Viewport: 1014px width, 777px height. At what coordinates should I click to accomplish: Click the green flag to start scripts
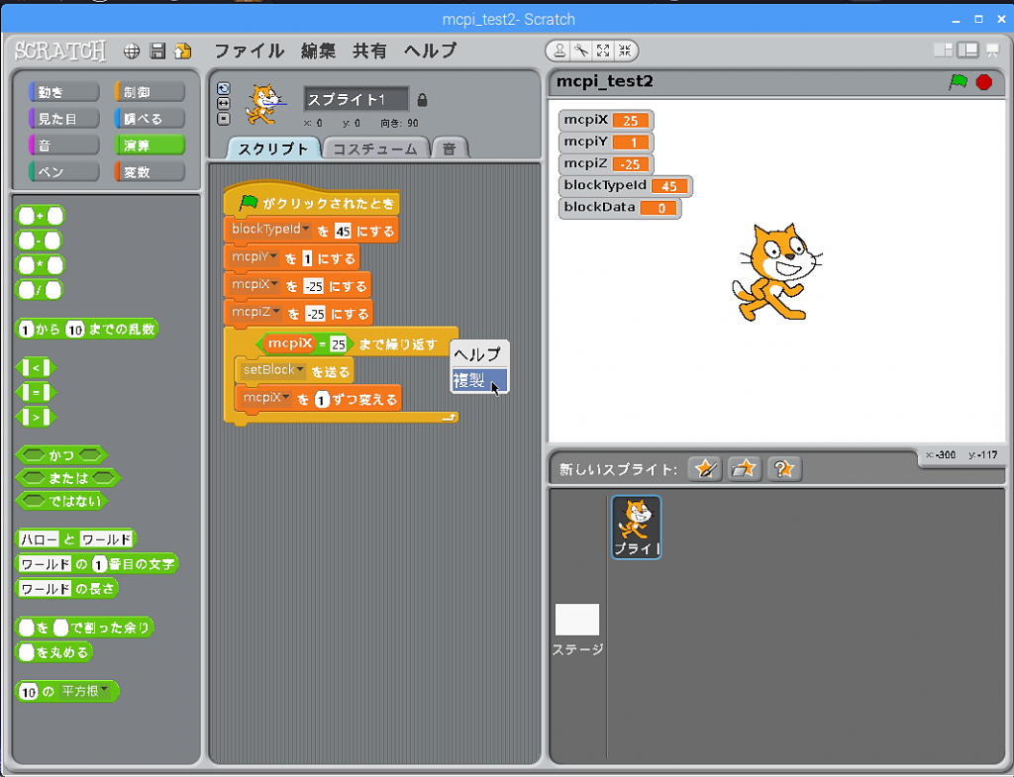[x=959, y=82]
